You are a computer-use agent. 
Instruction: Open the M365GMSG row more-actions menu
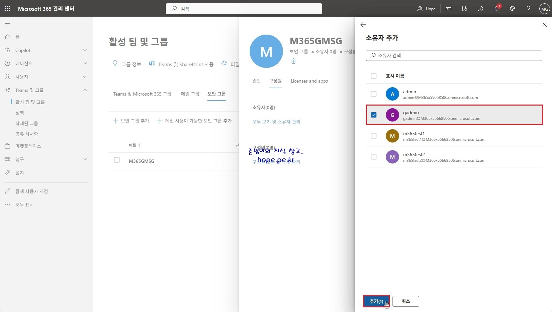(x=223, y=161)
